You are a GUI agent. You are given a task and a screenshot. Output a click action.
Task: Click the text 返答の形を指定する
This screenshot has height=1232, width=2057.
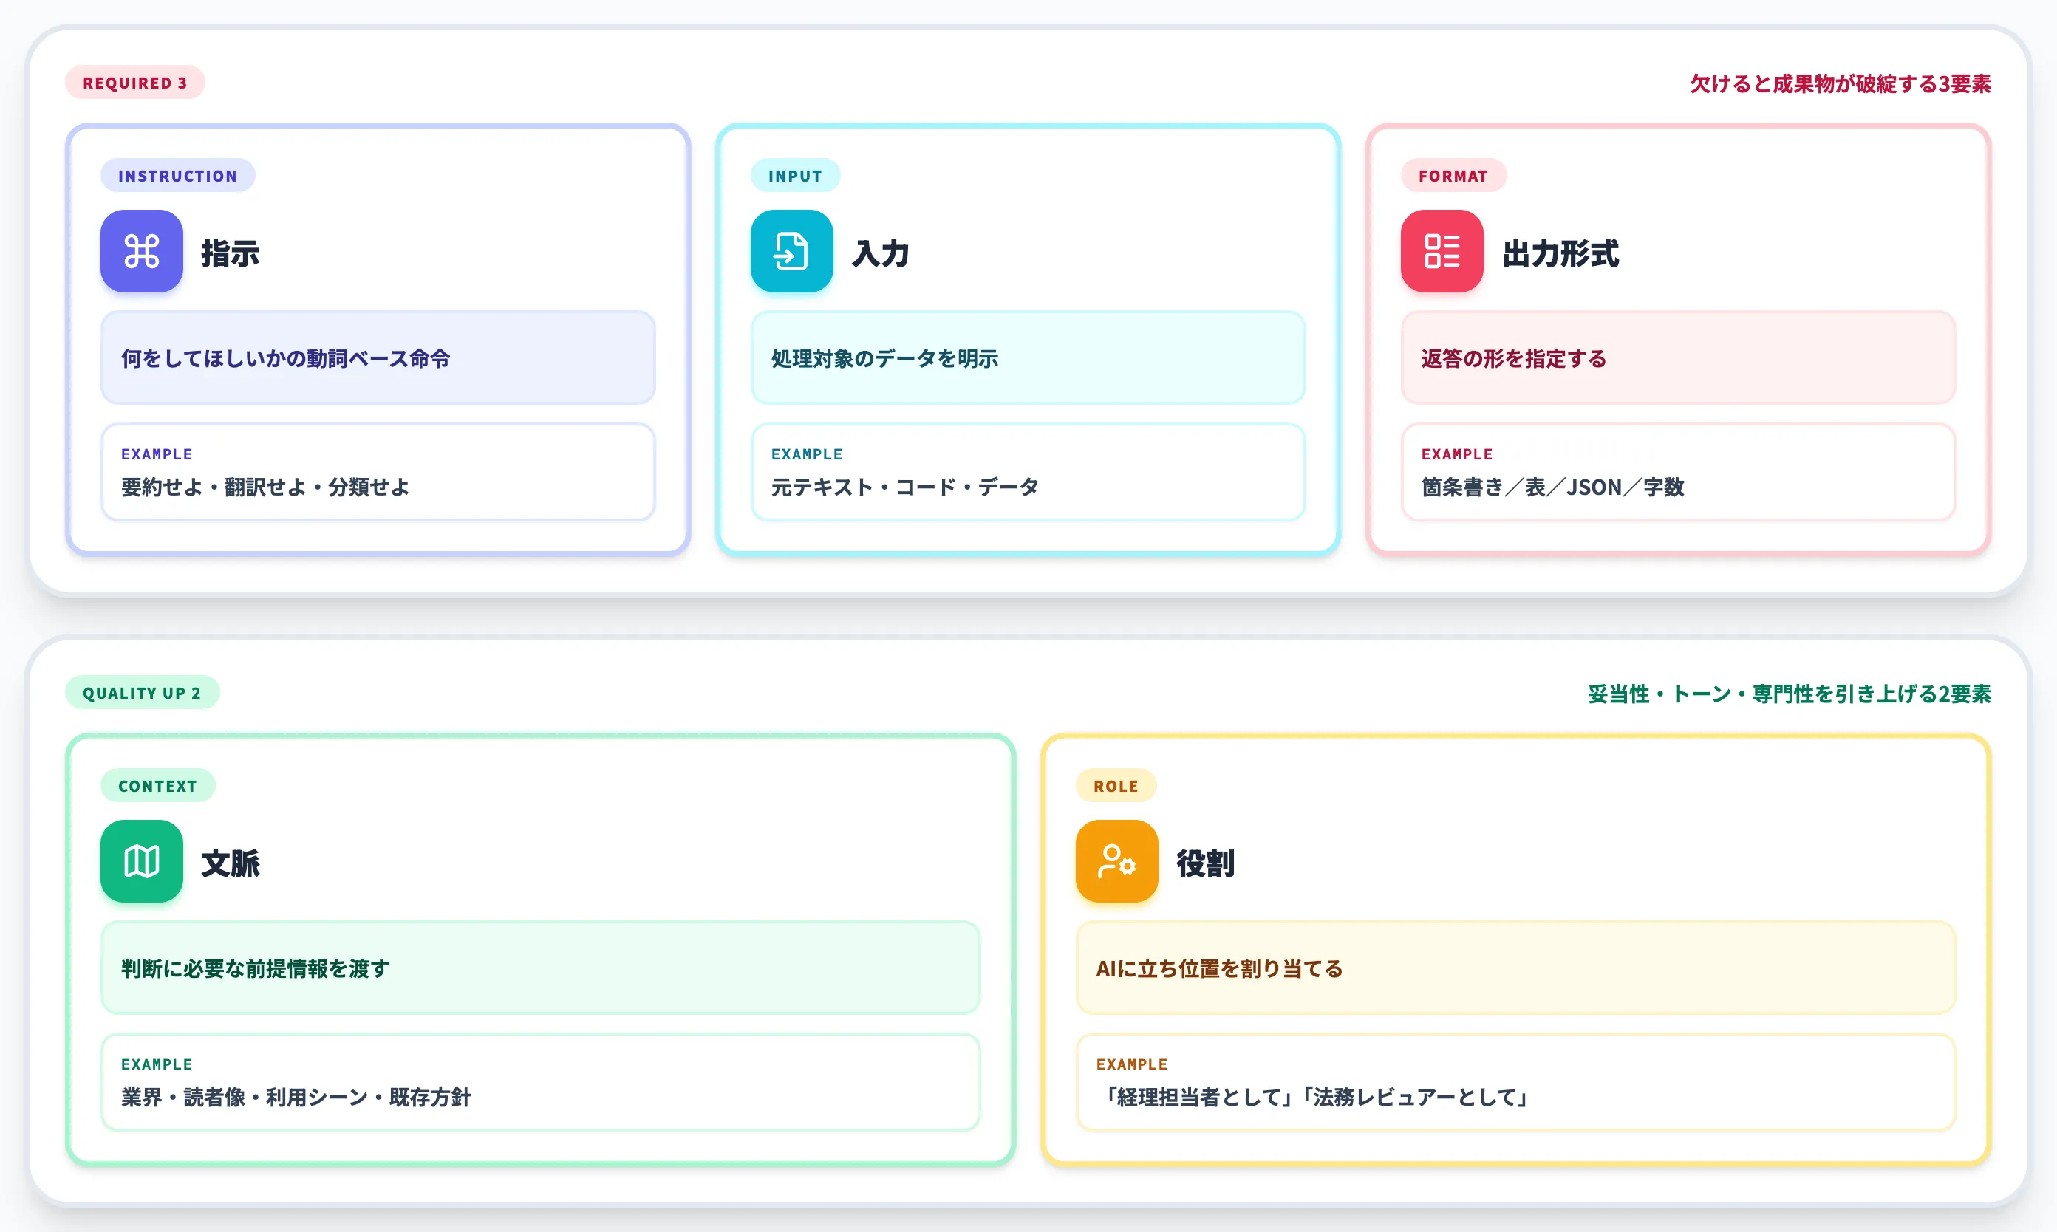[x=1514, y=359]
